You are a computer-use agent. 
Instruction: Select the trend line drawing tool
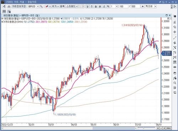[175, 38]
